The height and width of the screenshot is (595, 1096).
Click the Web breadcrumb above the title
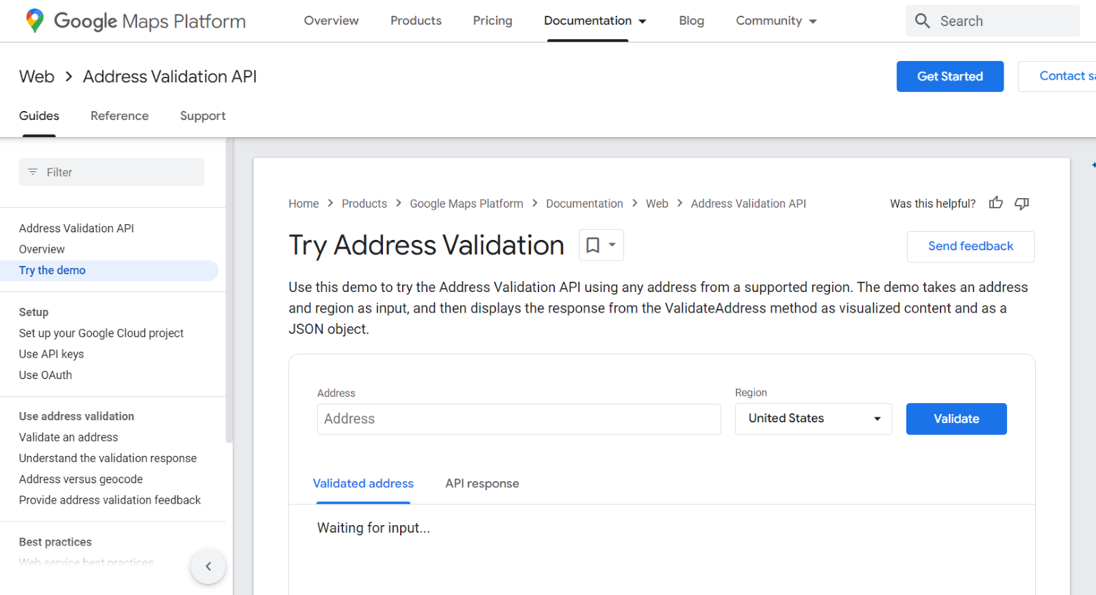click(x=657, y=204)
